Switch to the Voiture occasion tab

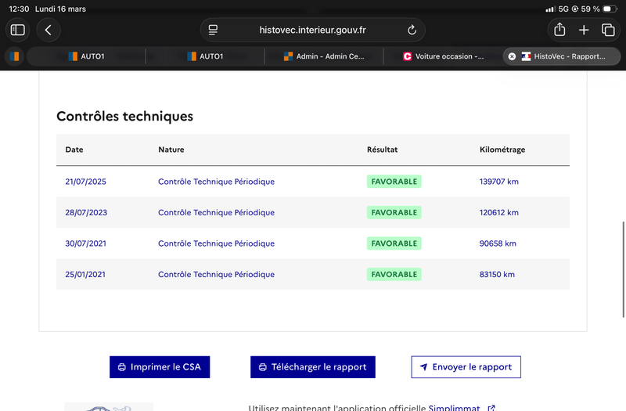442,56
